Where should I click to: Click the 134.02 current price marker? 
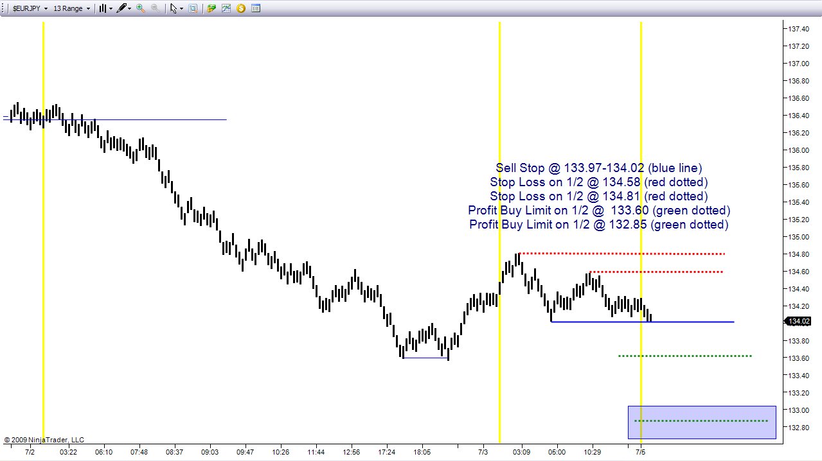click(797, 321)
